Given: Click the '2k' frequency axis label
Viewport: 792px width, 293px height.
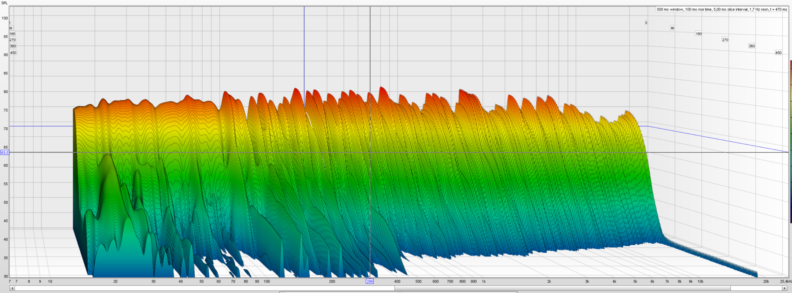Looking at the screenshot, I should click(549, 281).
